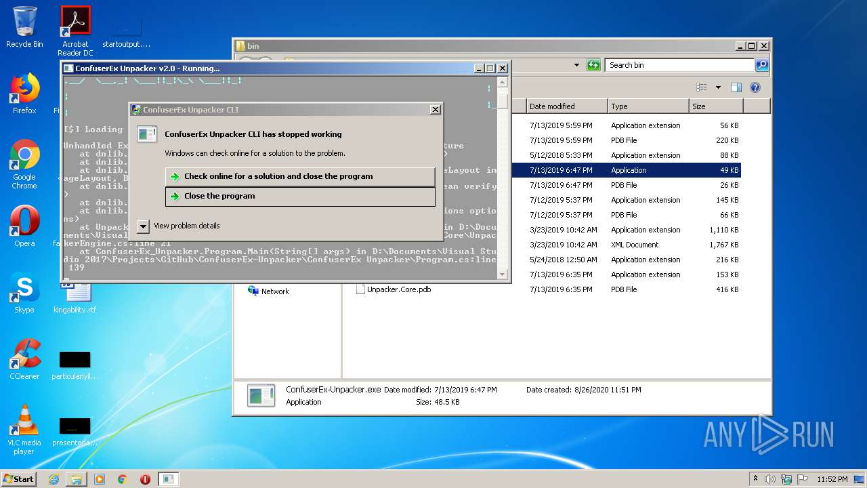Image resolution: width=867 pixels, height=488 pixels.
Task: Click the volume icon in system tray
Action: 770,479
